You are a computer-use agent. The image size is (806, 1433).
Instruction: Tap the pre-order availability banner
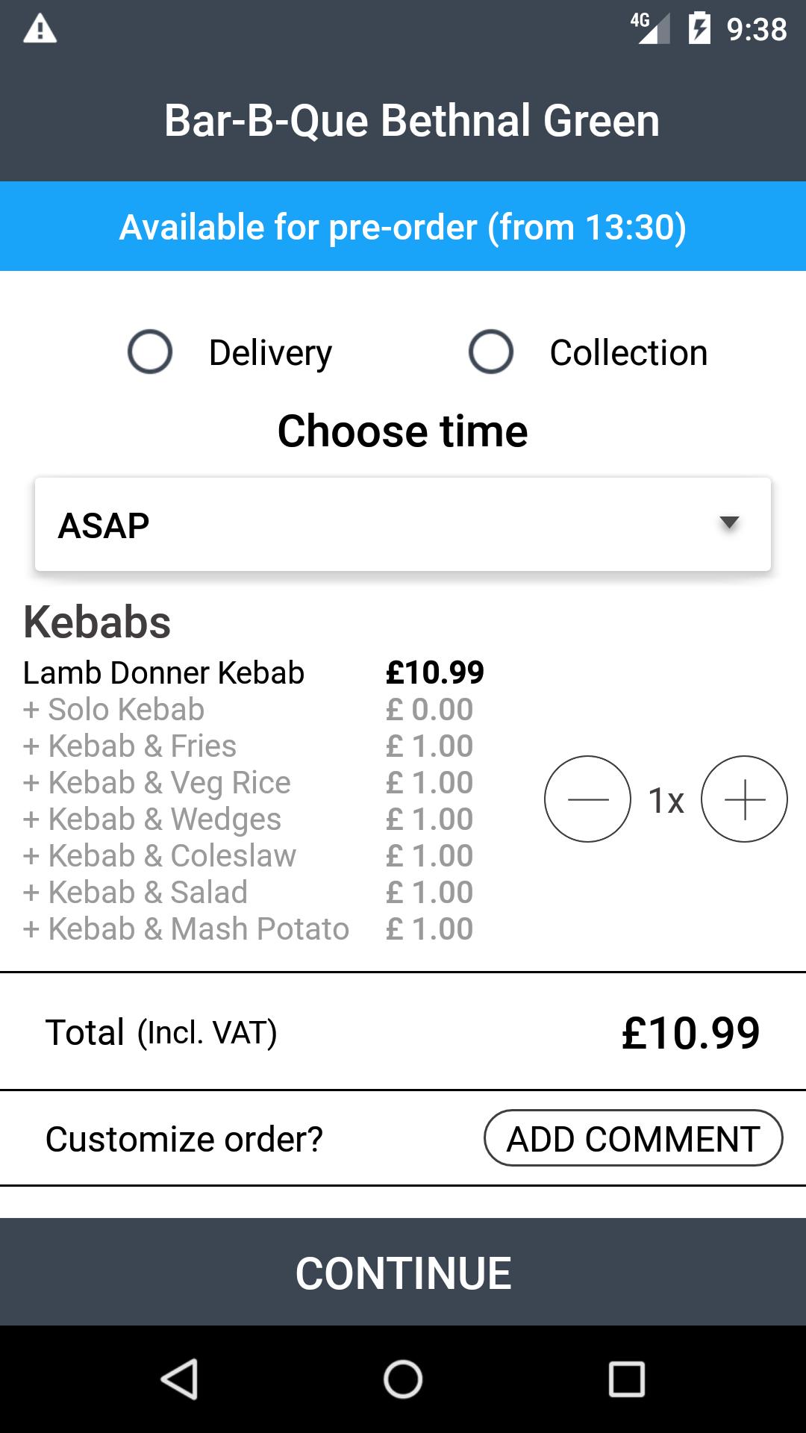pos(403,227)
